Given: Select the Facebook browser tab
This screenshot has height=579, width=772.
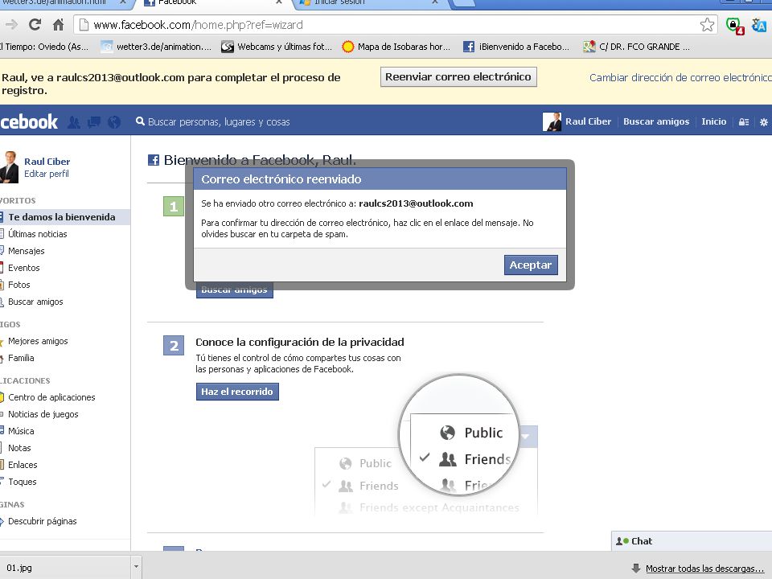Looking at the screenshot, I should click(211, 3).
